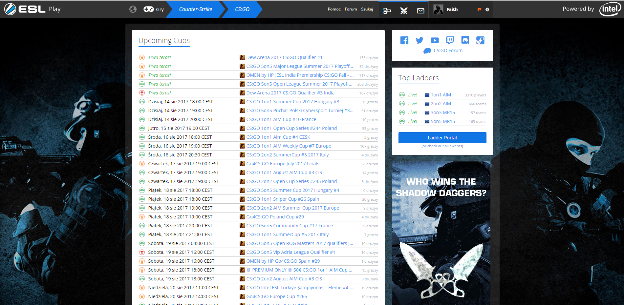Open Go4CS:GO Europe Cup #265
Image resolution: width=624 pixels, height=305 pixels.
click(x=277, y=296)
